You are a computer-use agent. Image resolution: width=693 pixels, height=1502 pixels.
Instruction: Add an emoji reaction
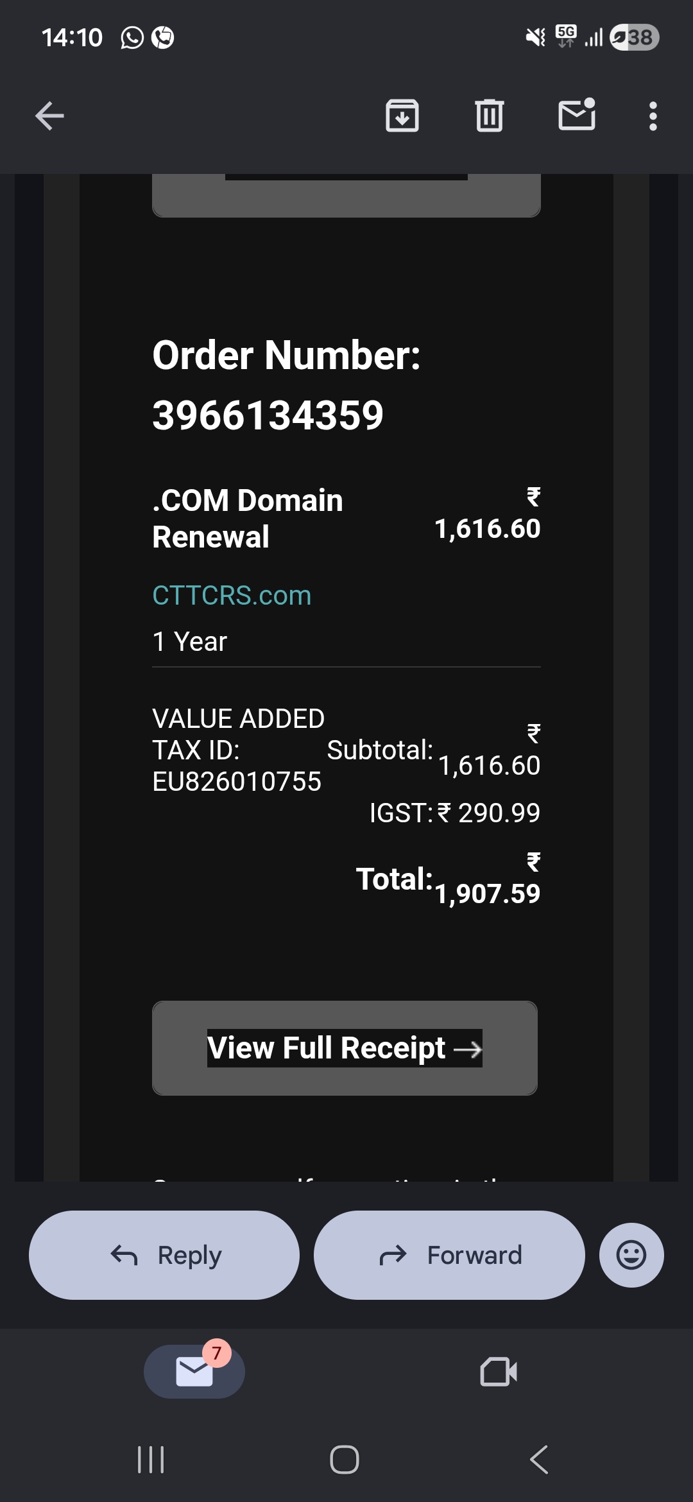coord(631,1255)
